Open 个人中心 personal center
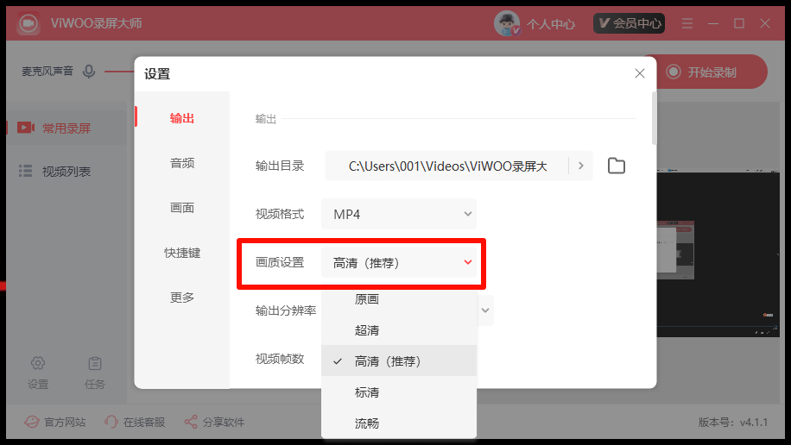791x445 pixels. tap(550, 23)
